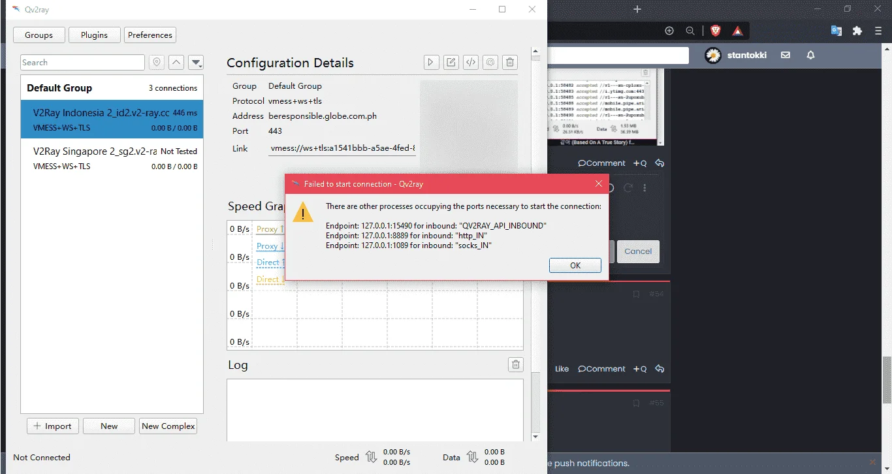Close the Failed to start connection dialog

point(599,184)
